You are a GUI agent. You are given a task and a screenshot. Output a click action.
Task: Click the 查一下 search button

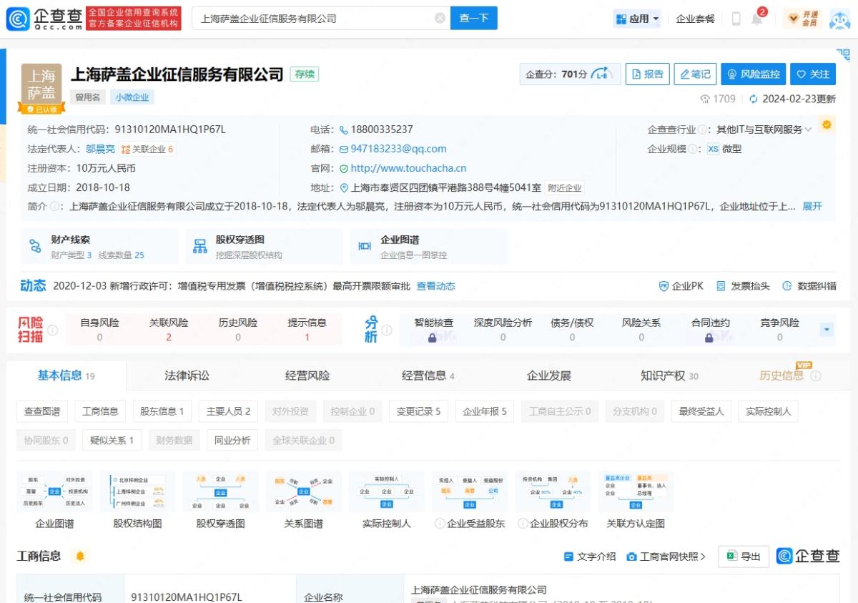(474, 18)
